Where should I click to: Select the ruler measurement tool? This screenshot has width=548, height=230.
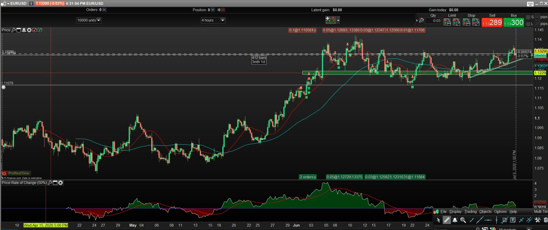point(447,220)
